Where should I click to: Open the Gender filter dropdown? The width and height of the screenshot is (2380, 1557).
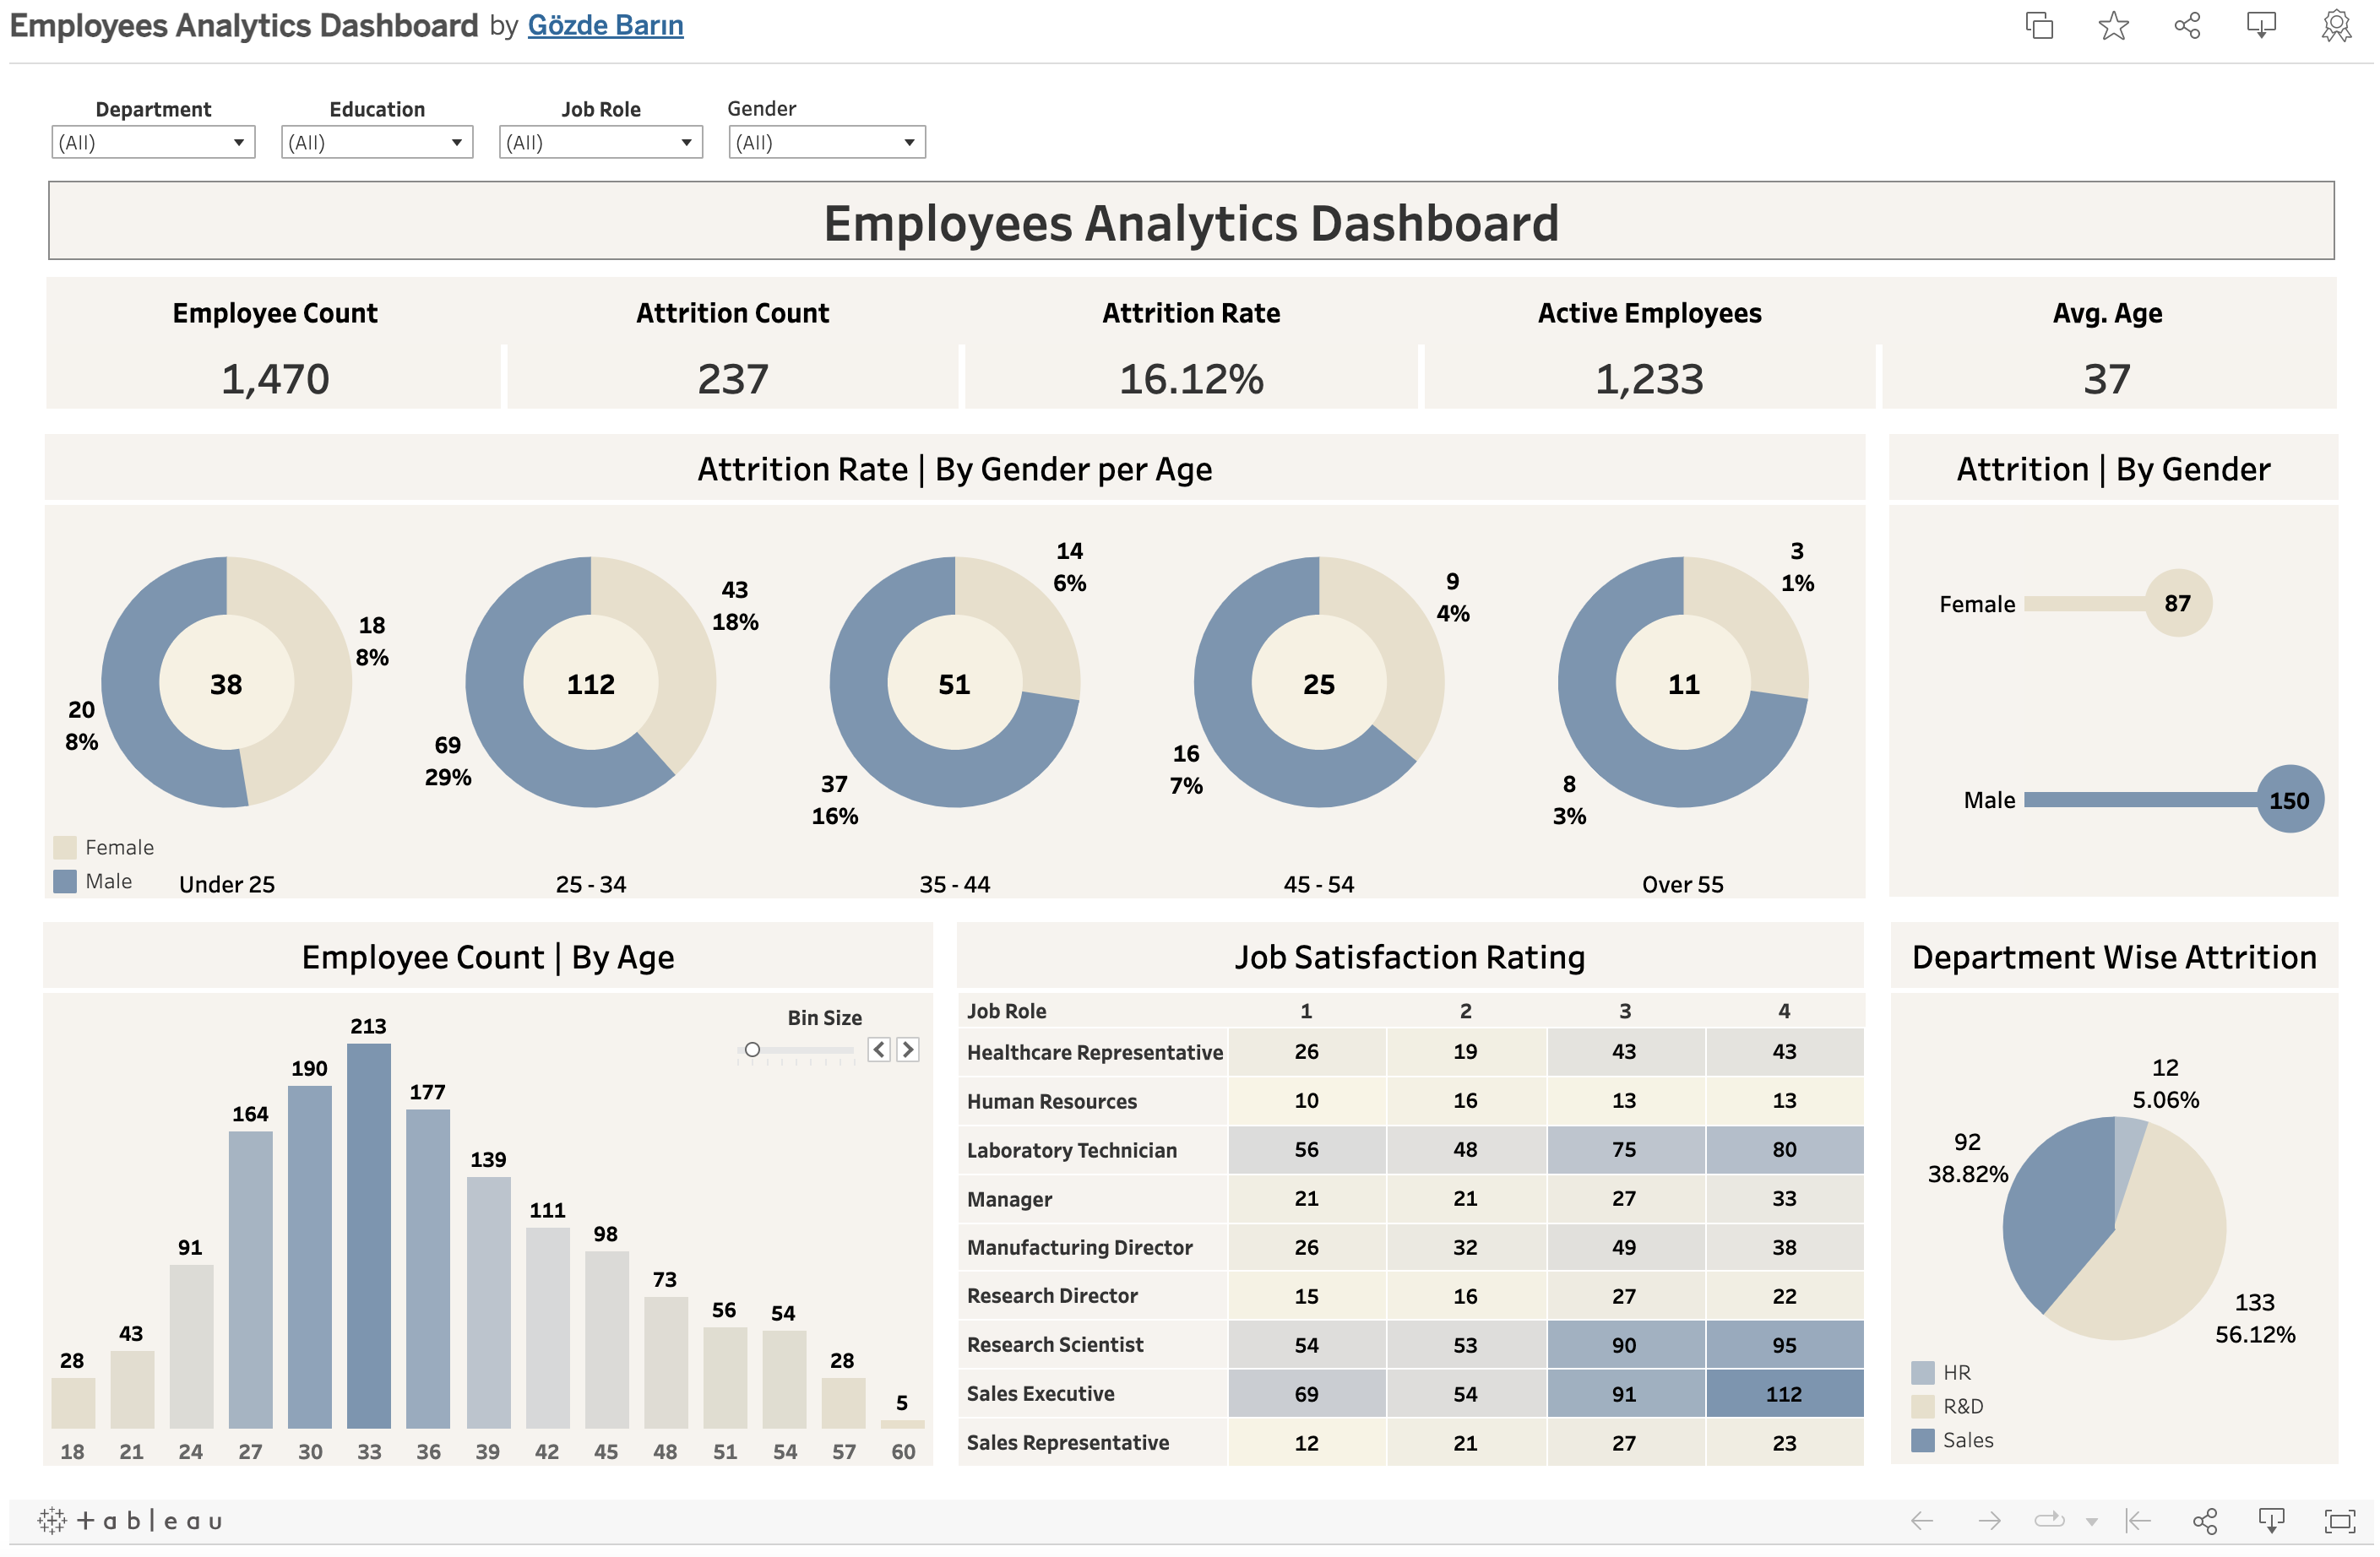point(827,142)
